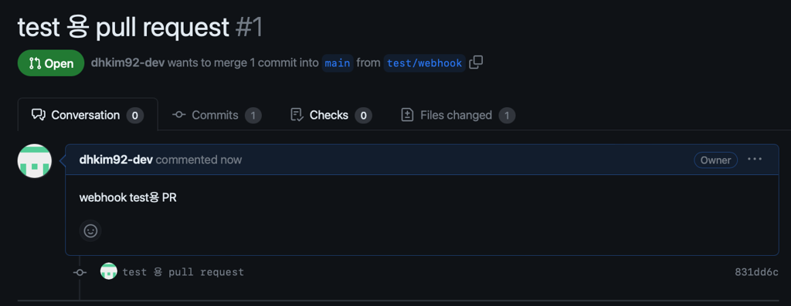
Task: Click the Checks tab checklist icon
Action: (297, 116)
